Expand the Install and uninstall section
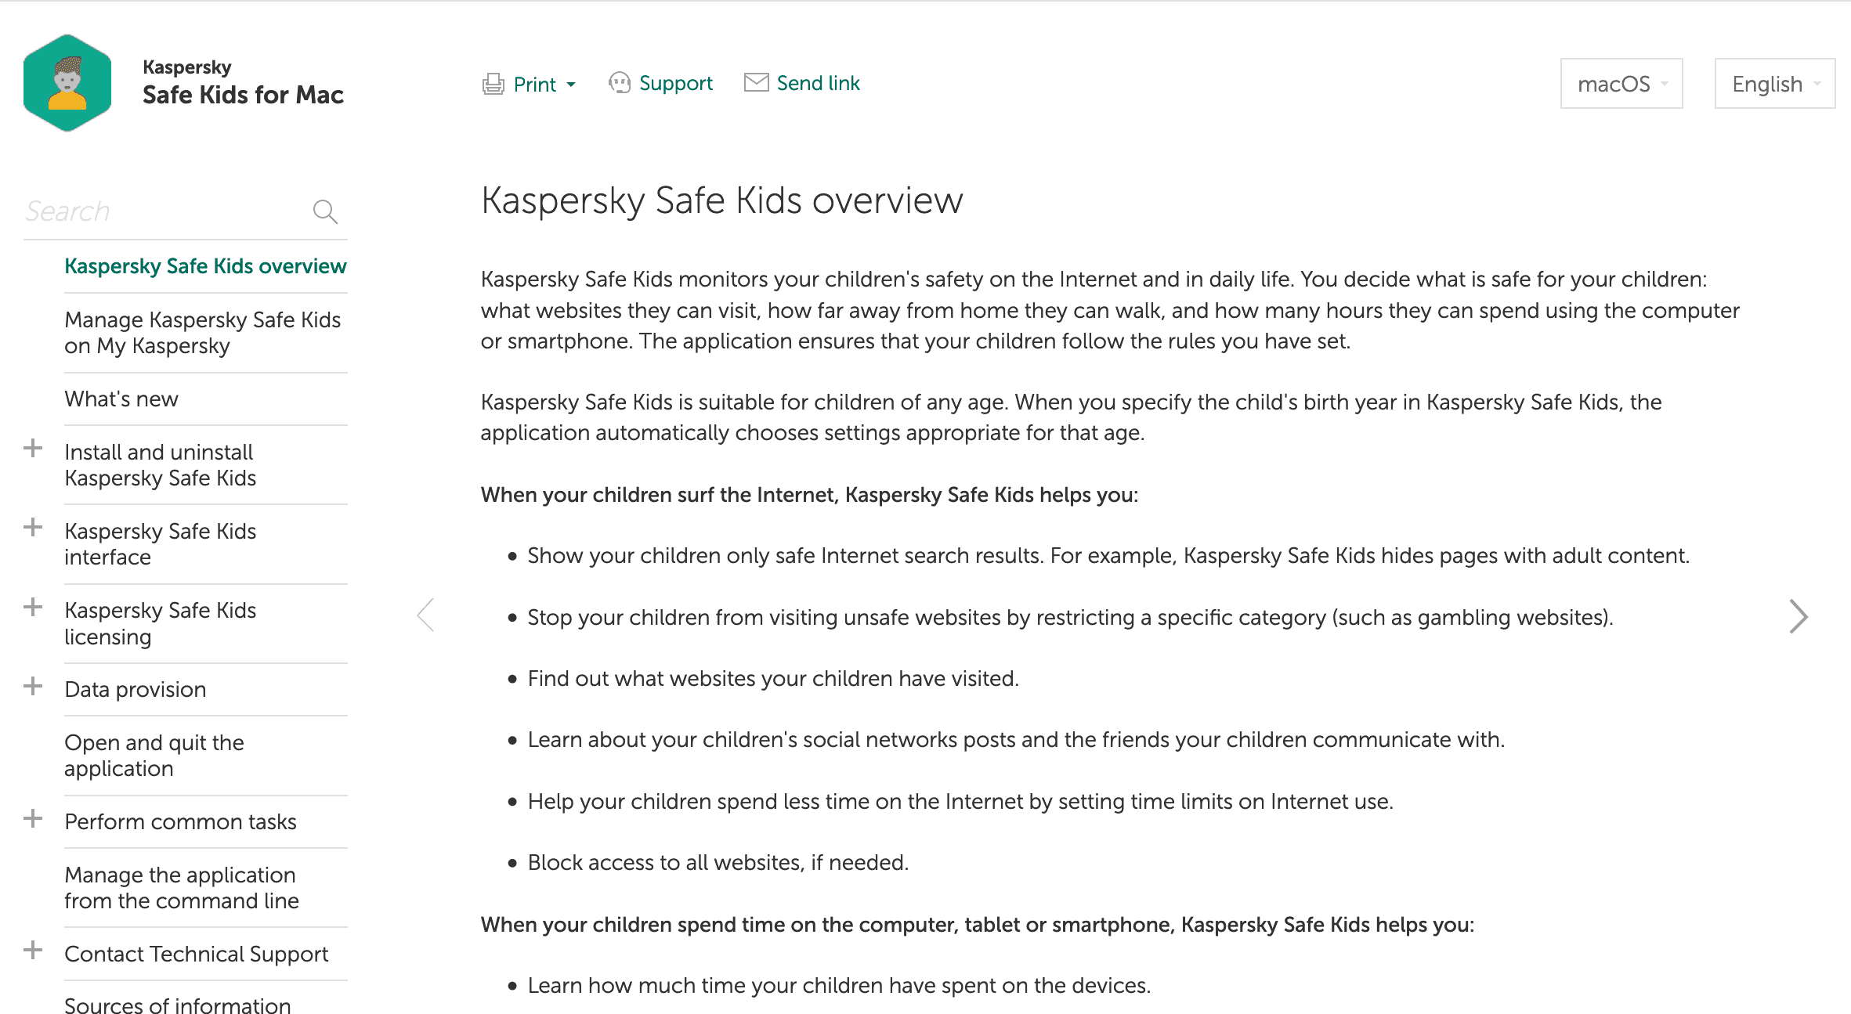This screenshot has width=1851, height=1014. (x=33, y=449)
